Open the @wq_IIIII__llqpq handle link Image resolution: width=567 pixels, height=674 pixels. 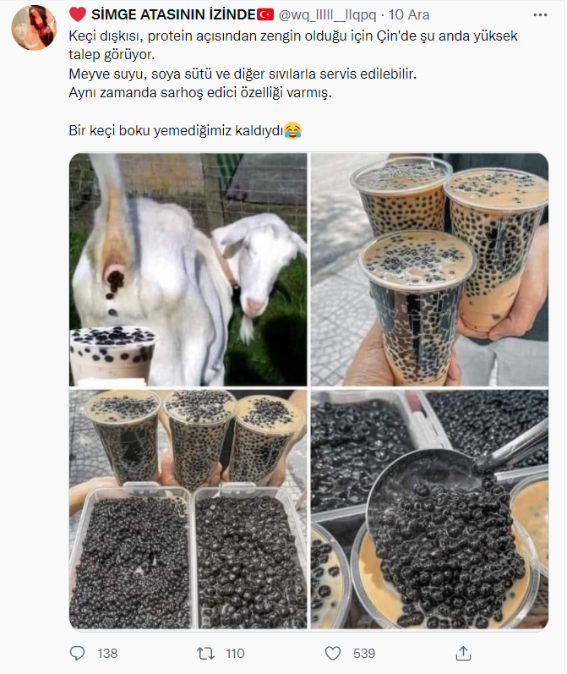tap(327, 14)
